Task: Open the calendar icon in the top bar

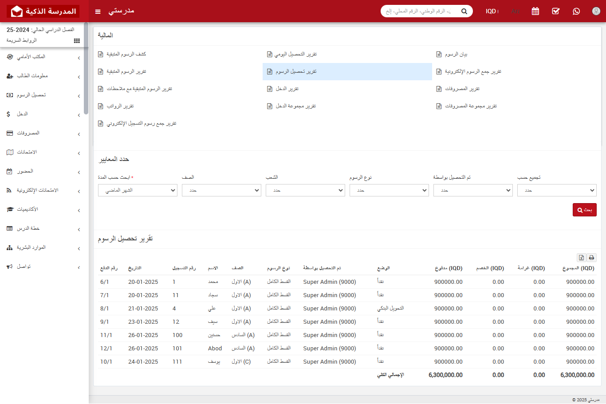Action: [x=535, y=11]
